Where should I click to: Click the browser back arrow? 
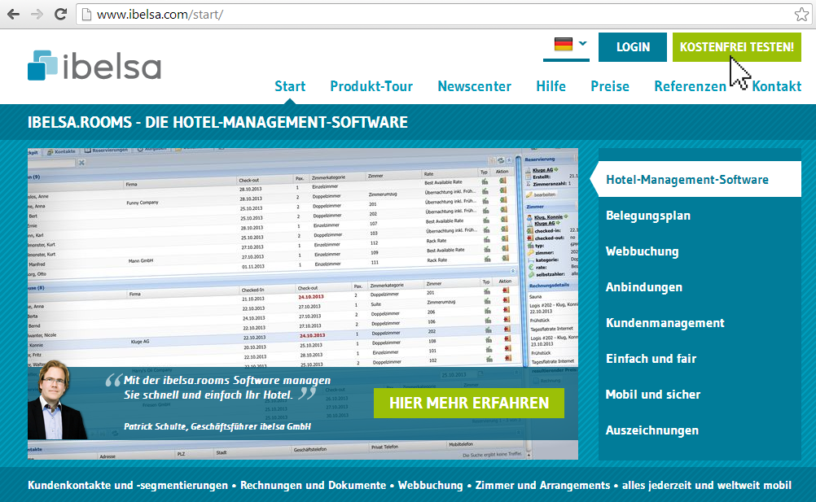click(14, 15)
